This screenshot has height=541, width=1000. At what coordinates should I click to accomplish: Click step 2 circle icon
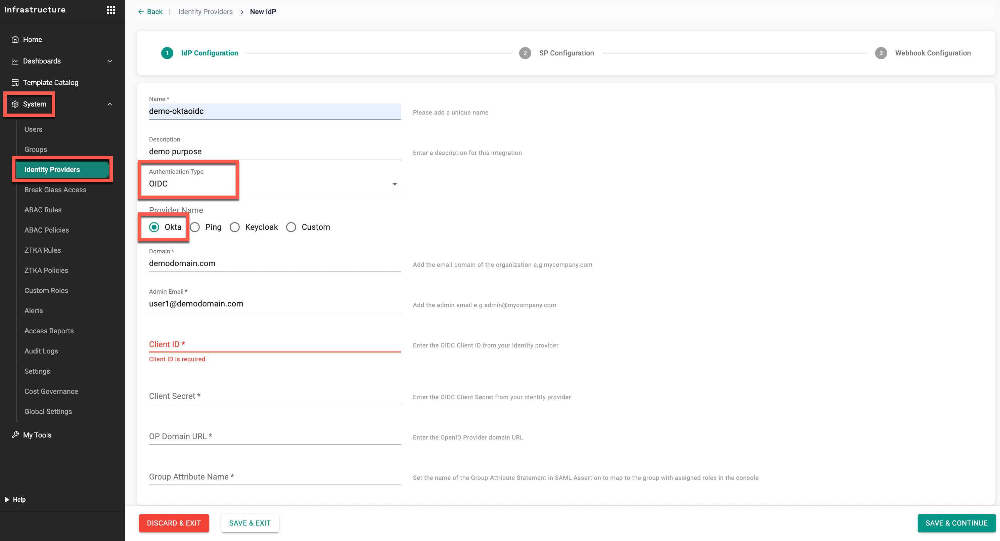coord(525,53)
